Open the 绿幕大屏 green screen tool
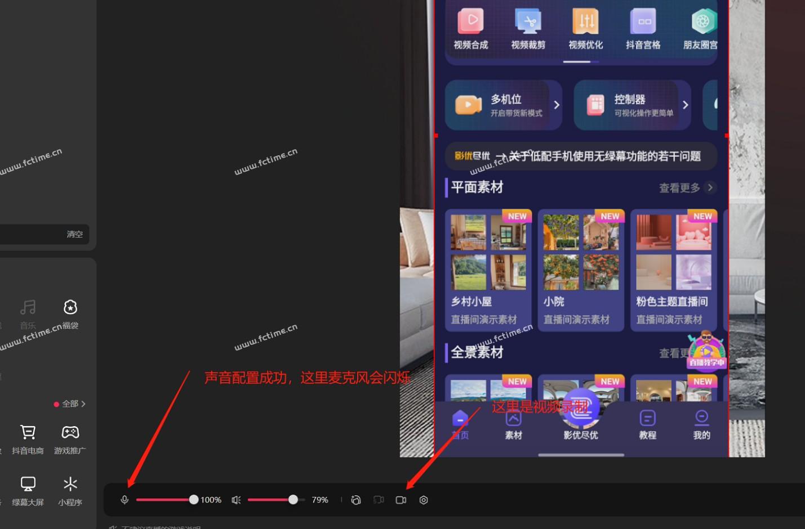The image size is (805, 529). 28,491
